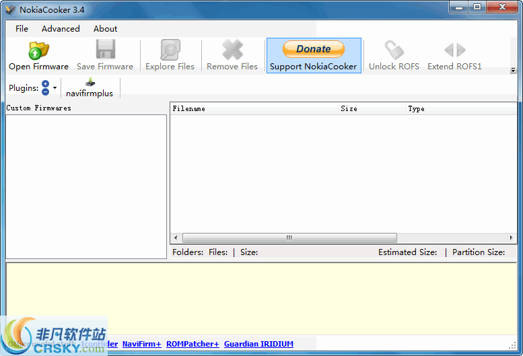Click the Unlock ROFS padlock icon
523x356 pixels.
pos(394,50)
